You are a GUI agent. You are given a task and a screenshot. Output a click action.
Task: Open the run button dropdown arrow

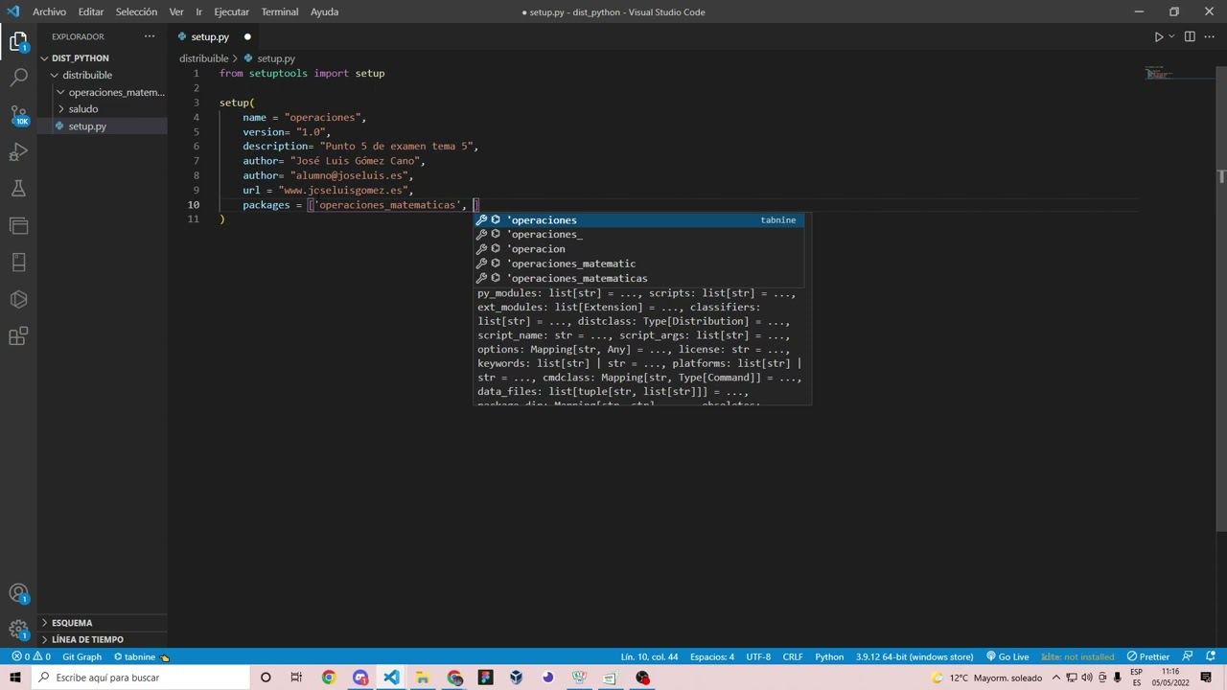click(x=1171, y=36)
